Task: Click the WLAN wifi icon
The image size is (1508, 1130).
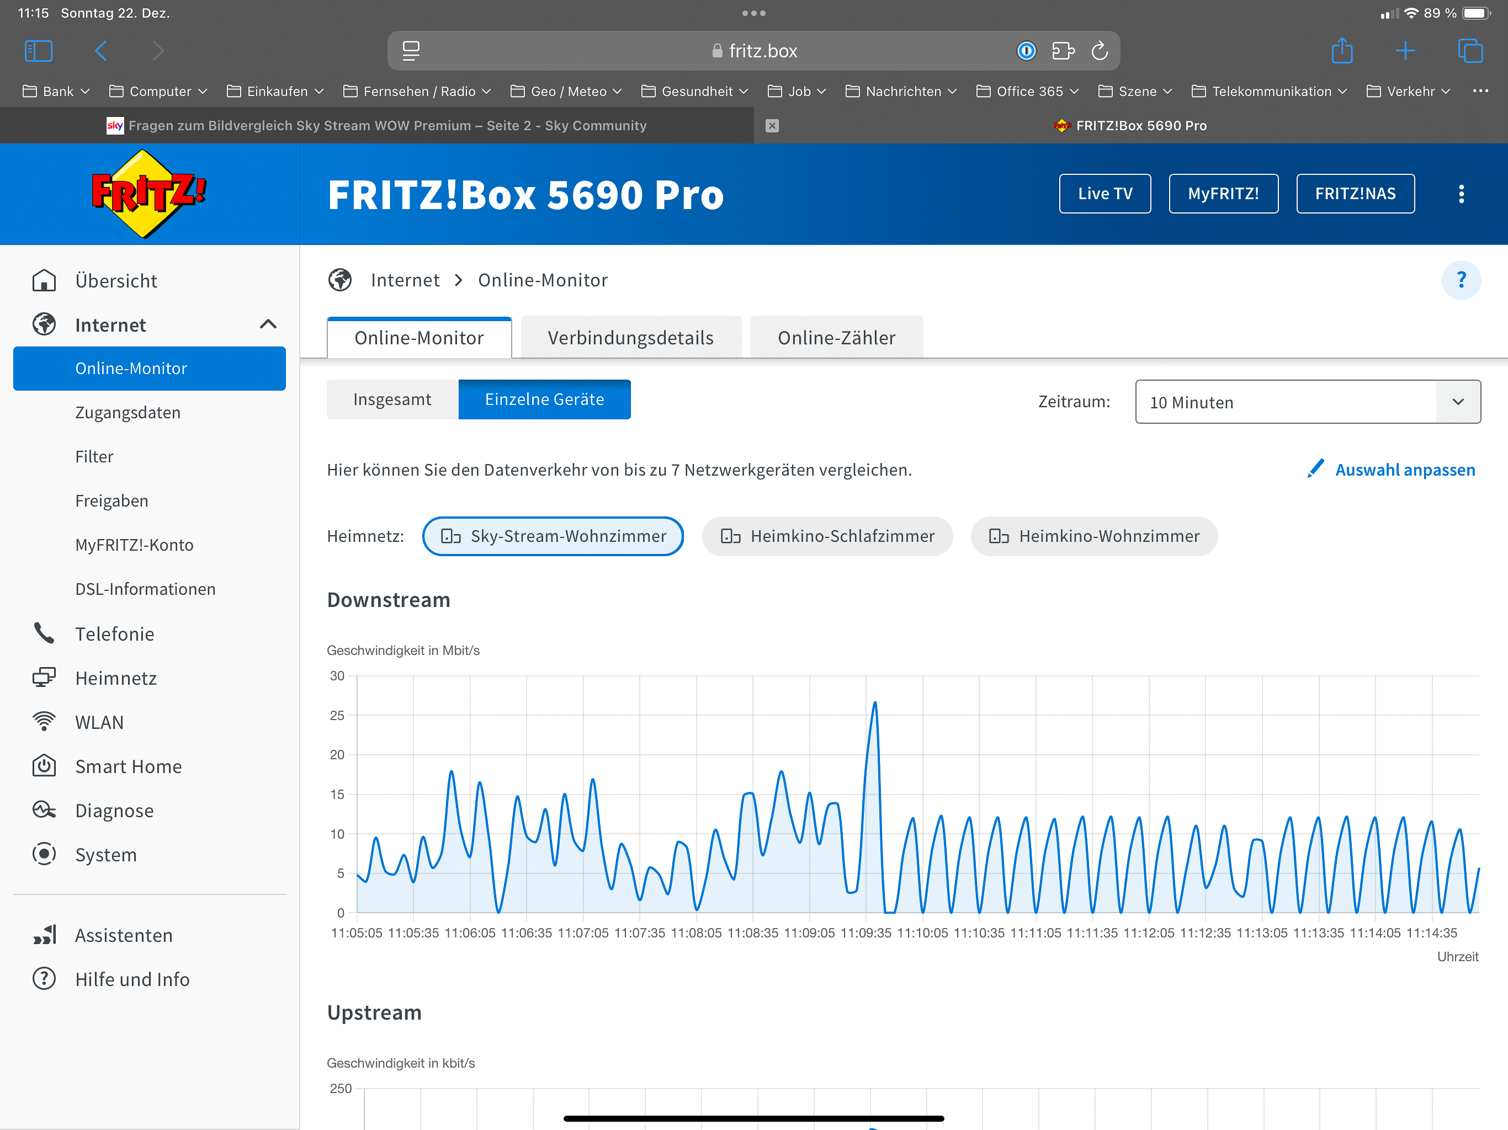Action: coord(44,722)
